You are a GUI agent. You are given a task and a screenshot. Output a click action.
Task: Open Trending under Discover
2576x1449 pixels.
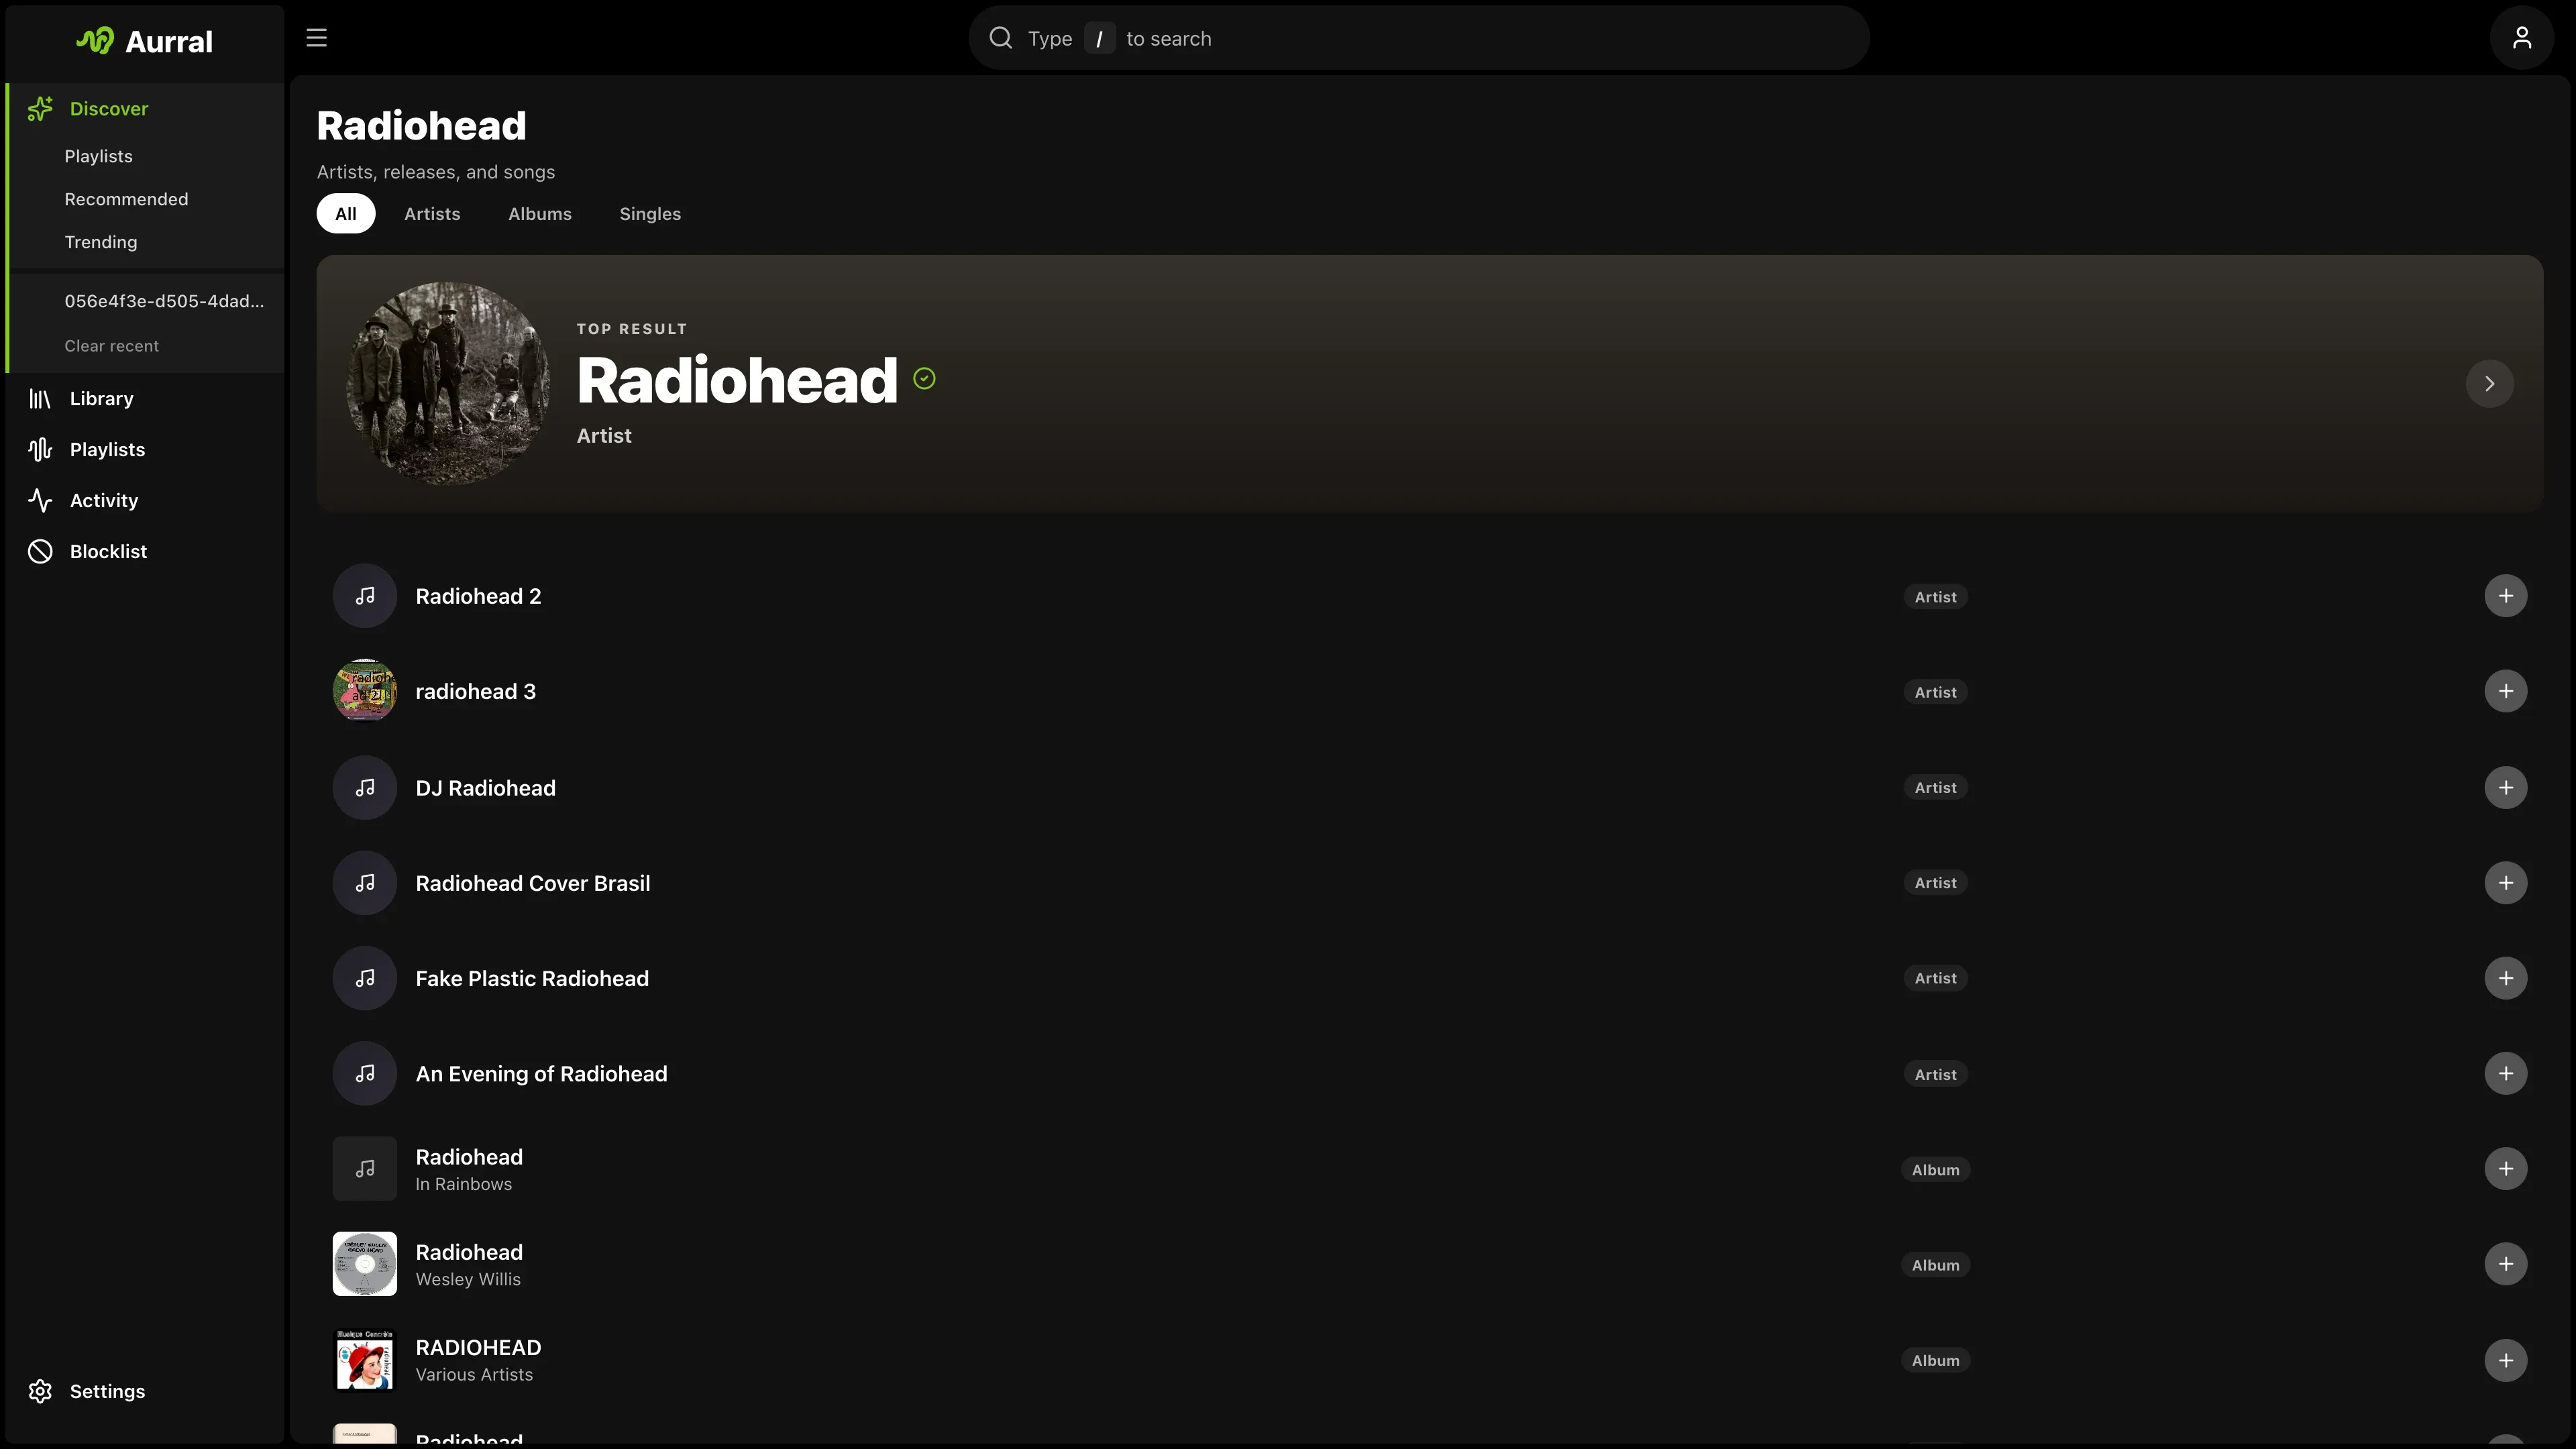point(101,243)
